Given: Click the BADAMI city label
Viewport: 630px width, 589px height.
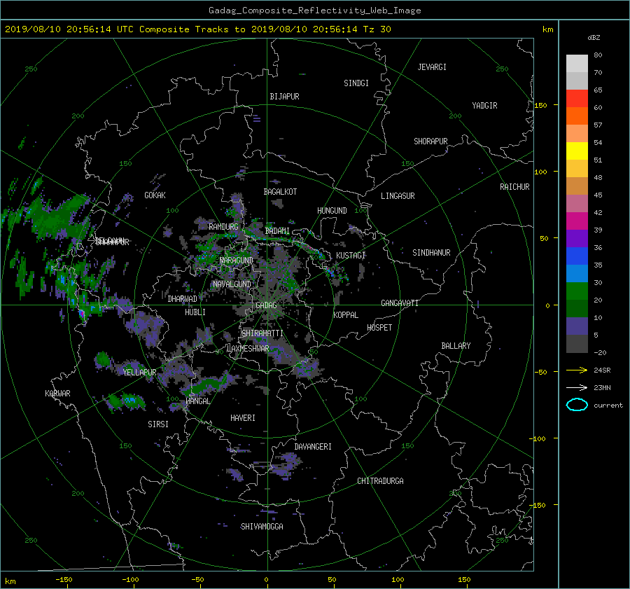Looking at the screenshot, I should tap(277, 231).
